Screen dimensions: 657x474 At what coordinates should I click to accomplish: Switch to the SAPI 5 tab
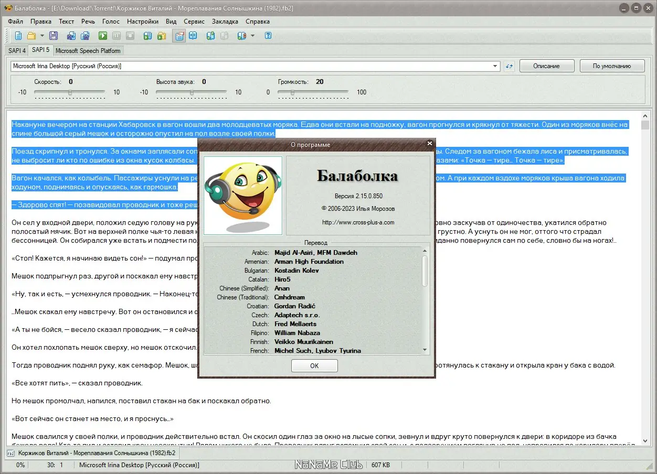pos(40,50)
